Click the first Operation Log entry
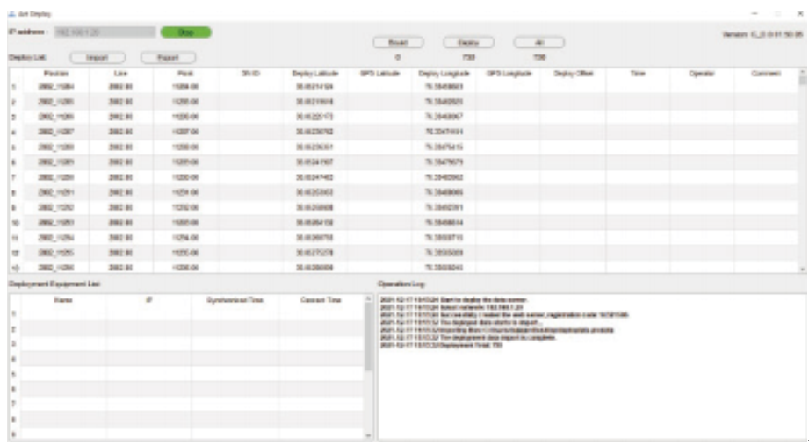The height and width of the screenshot is (445, 809). [454, 299]
